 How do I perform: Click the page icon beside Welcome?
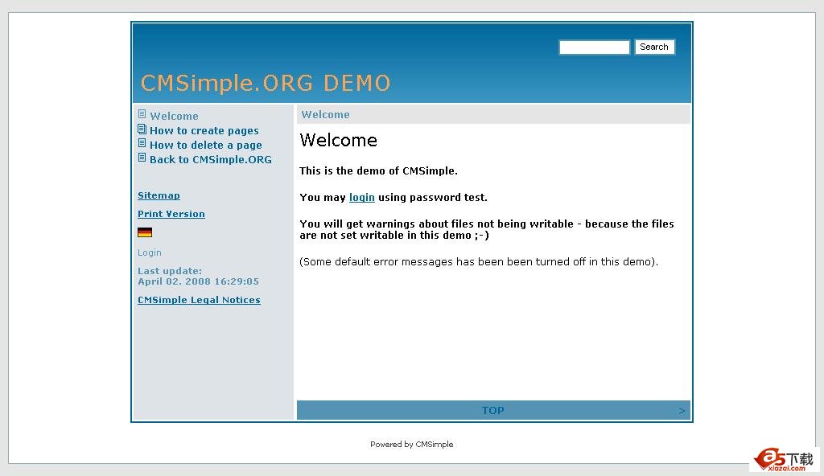click(142, 114)
